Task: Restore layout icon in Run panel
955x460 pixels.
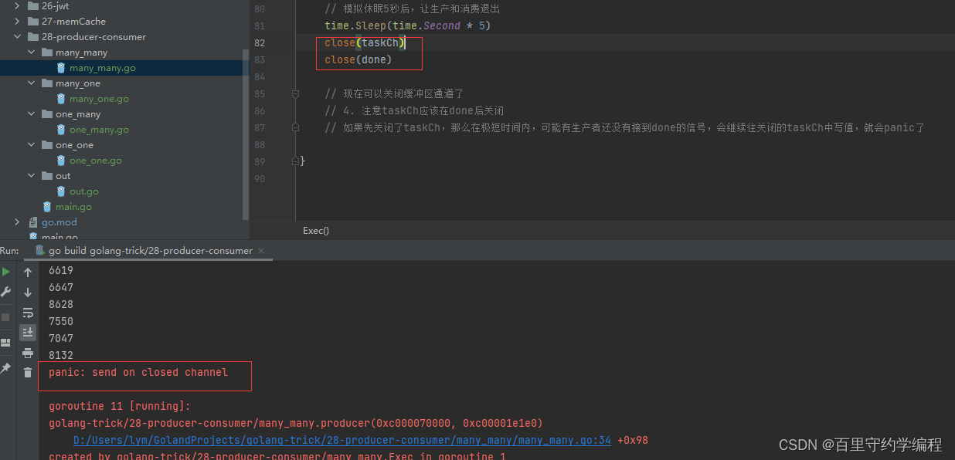Action: click(x=6, y=342)
